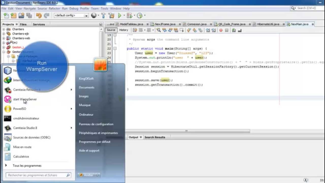Expand Camtasia Studio 8 submenu arrow
This screenshot has width=325, height=183.
[x=71, y=128]
